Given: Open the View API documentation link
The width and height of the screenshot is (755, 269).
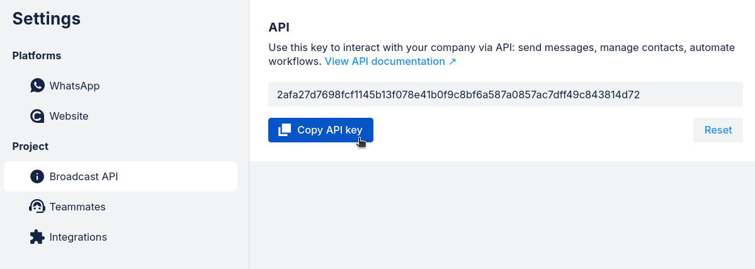Looking at the screenshot, I should pos(385,62).
